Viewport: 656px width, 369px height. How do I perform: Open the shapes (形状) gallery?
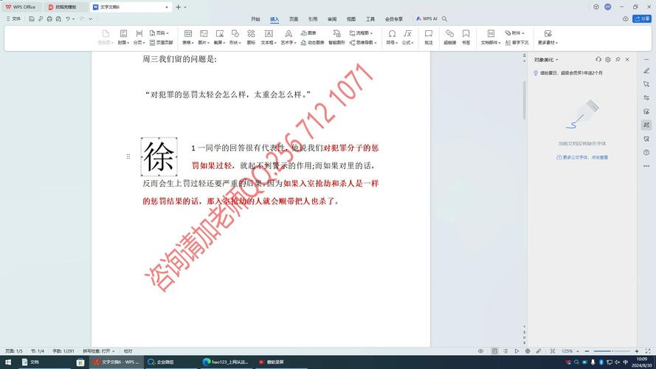pyautogui.click(x=235, y=37)
